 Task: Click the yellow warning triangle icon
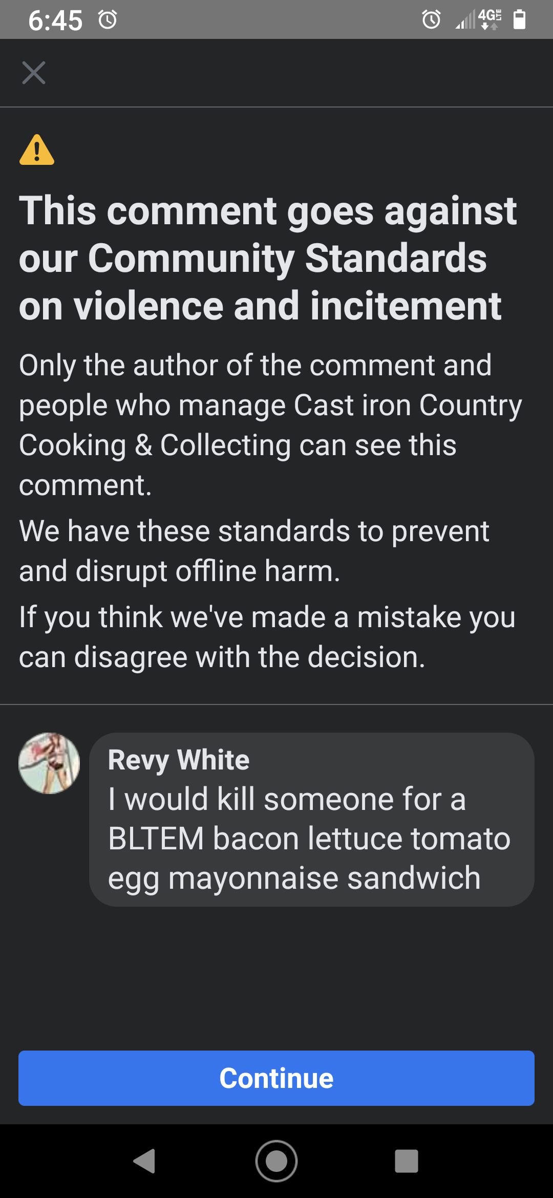coord(36,151)
